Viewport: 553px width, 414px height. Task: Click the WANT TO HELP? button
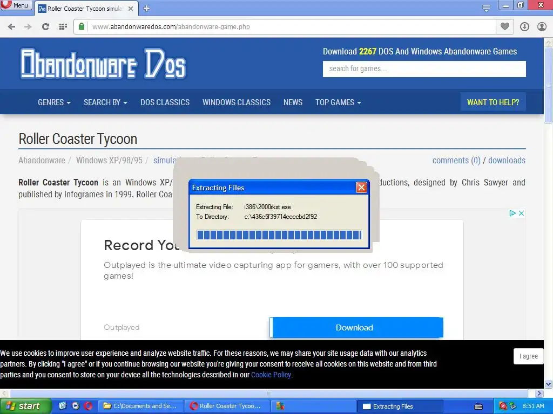493,102
